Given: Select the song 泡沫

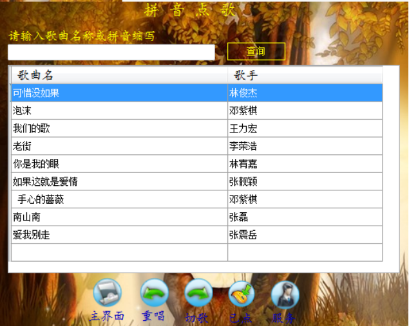Looking at the screenshot, I should [119, 111].
